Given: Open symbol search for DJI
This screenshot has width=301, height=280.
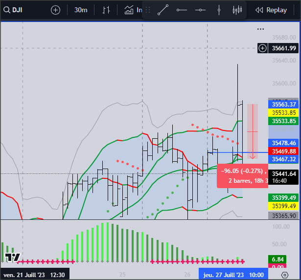Looking at the screenshot, I should pyautogui.click(x=13, y=10).
